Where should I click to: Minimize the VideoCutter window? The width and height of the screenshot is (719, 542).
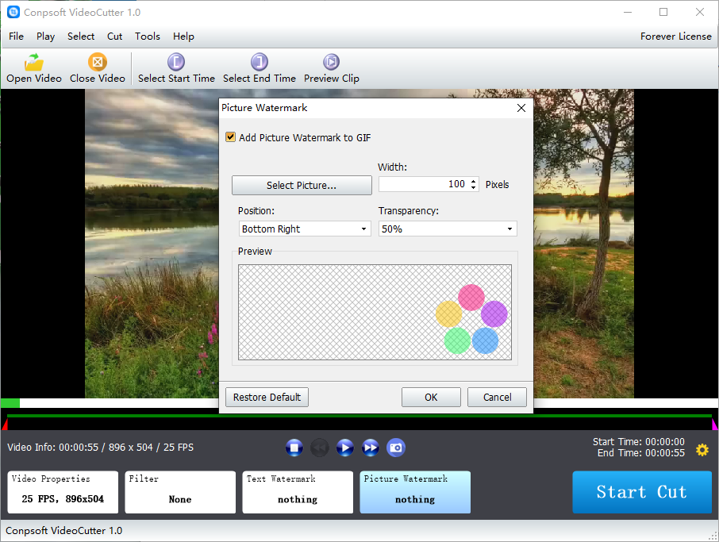[x=627, y=12]
